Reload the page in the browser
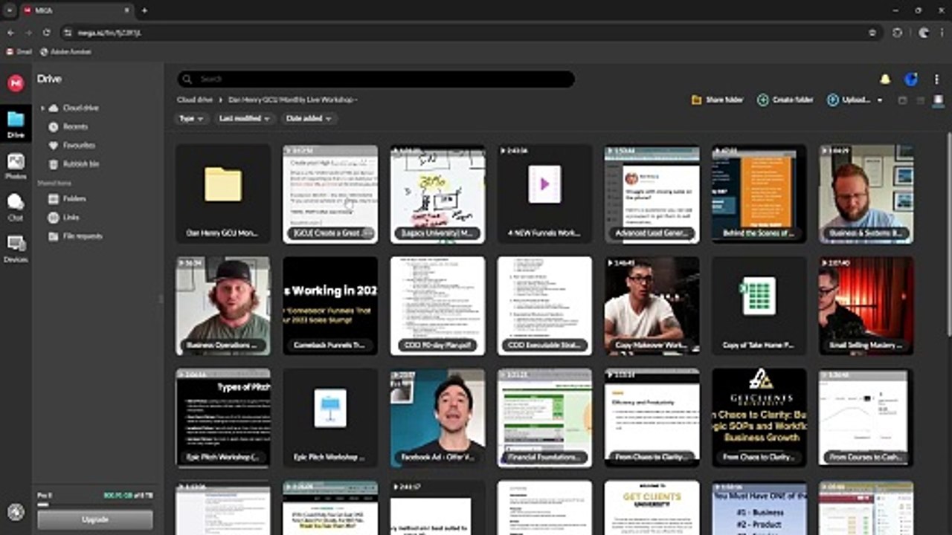Screen dimensions: 952x535 coord(47,33)
